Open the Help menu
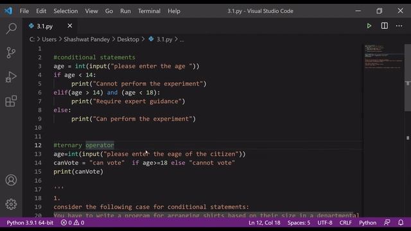The width and height of the screenshot is (411, 231). [x=174, y=11]
